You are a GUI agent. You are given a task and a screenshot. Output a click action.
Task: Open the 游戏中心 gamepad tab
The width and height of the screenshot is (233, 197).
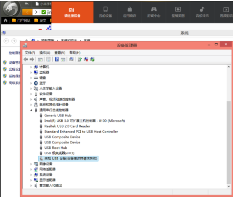tap(154, 12)
